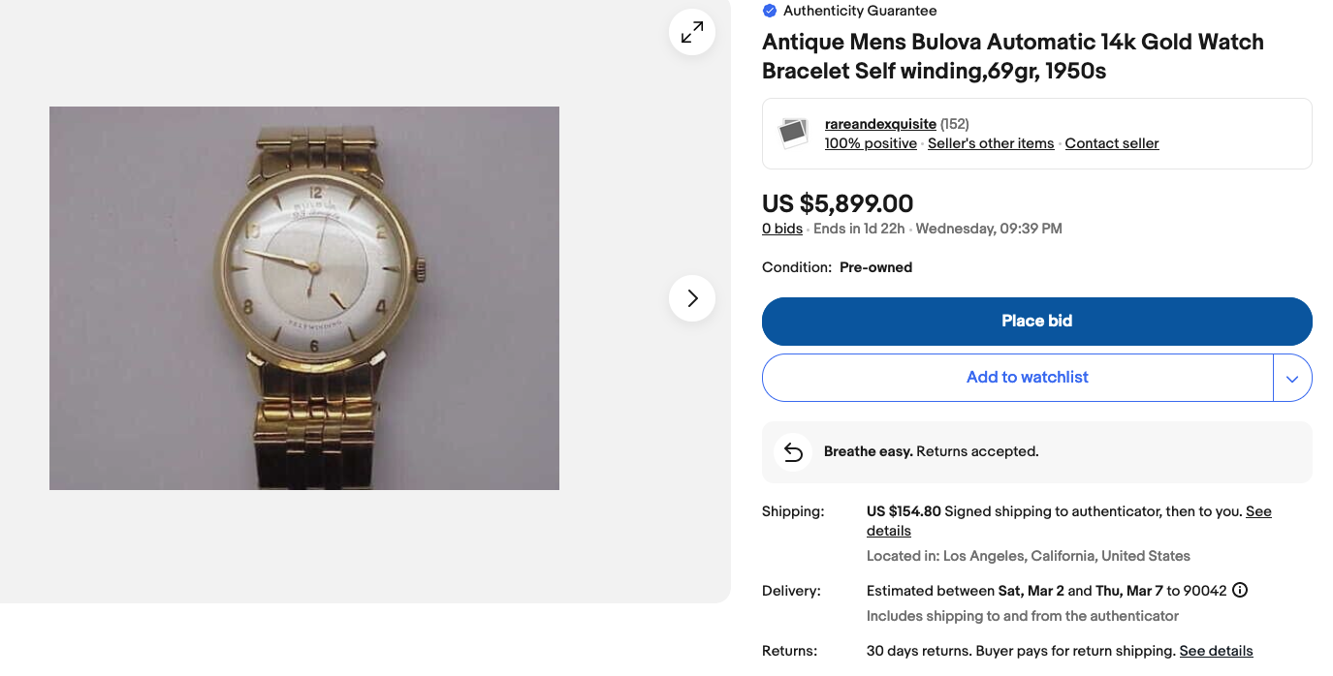
Task: Open the watchlist options dropdown arrow
Action: tap(1292, 378)
